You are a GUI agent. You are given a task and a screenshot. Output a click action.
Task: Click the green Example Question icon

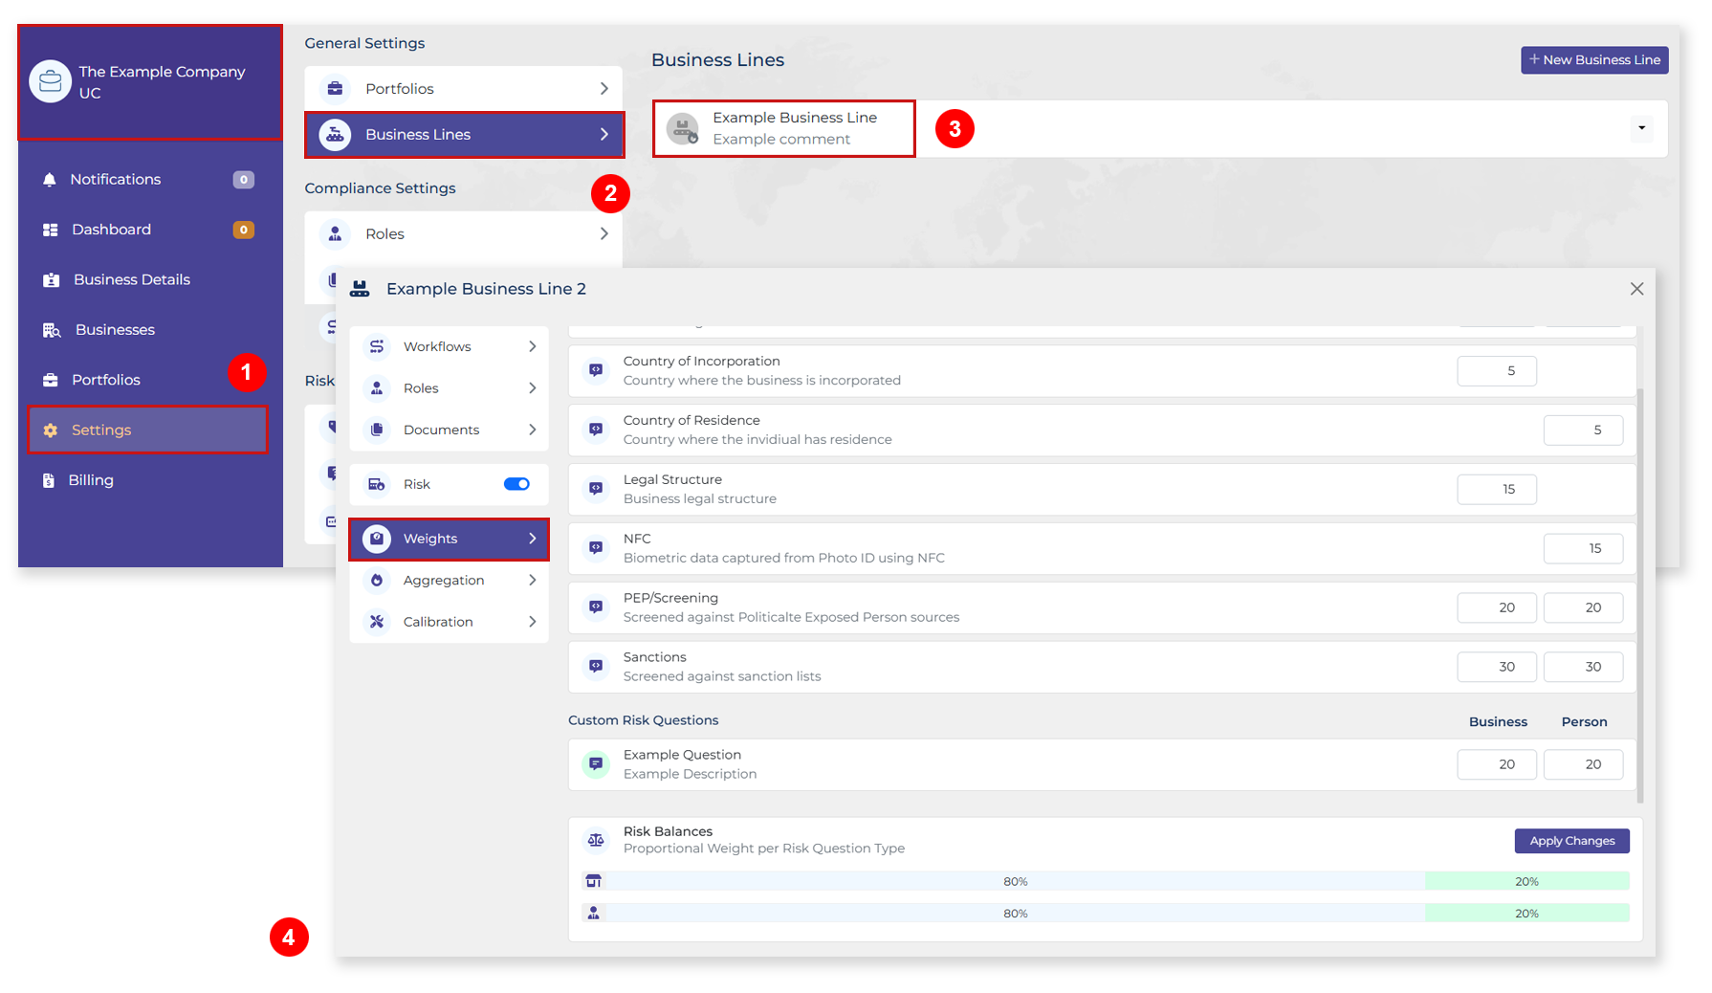pos(596,763)
